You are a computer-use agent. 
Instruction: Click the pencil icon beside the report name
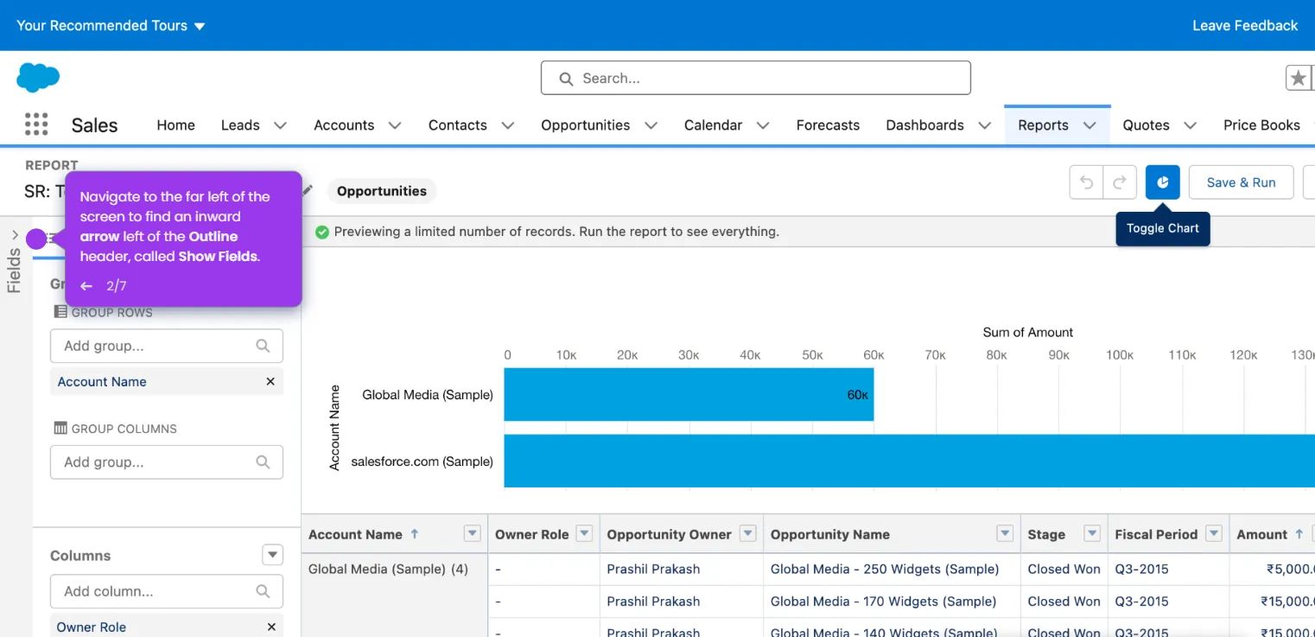point(307,190)
